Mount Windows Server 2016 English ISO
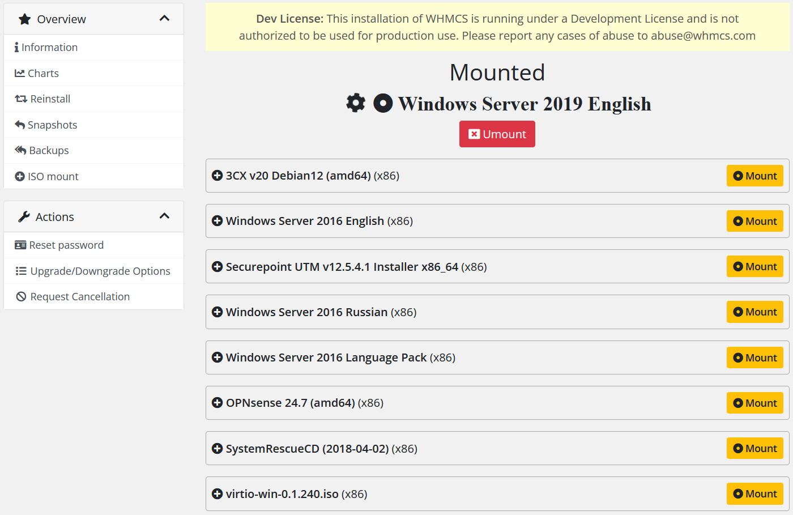Image resolution: width=793 pixels, height=515 pixels. pyautogui.click(x=755, y=221)
